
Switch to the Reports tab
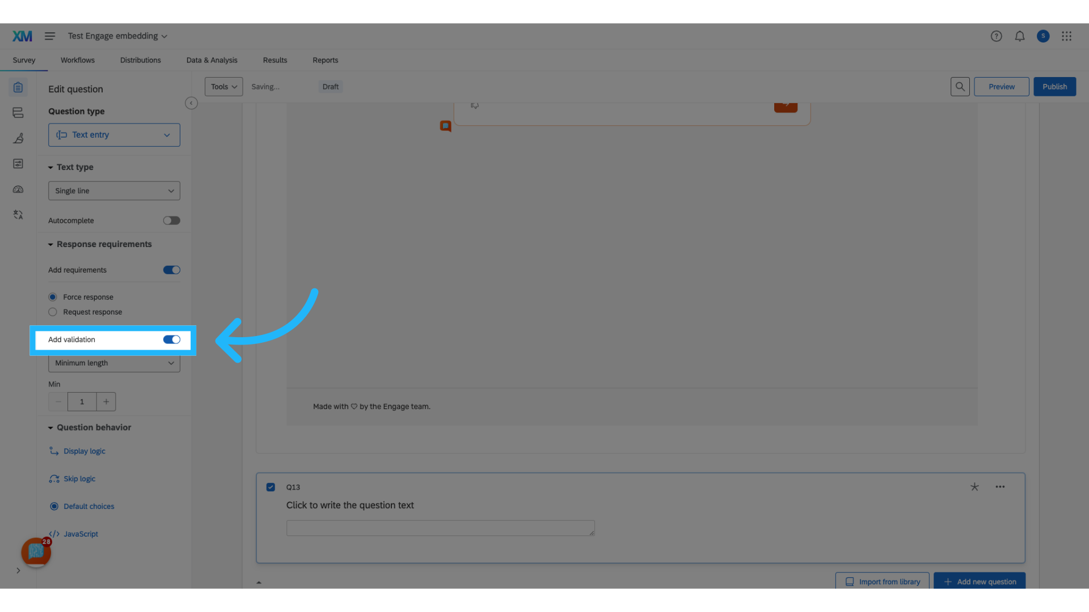click(x=325, y=60)
